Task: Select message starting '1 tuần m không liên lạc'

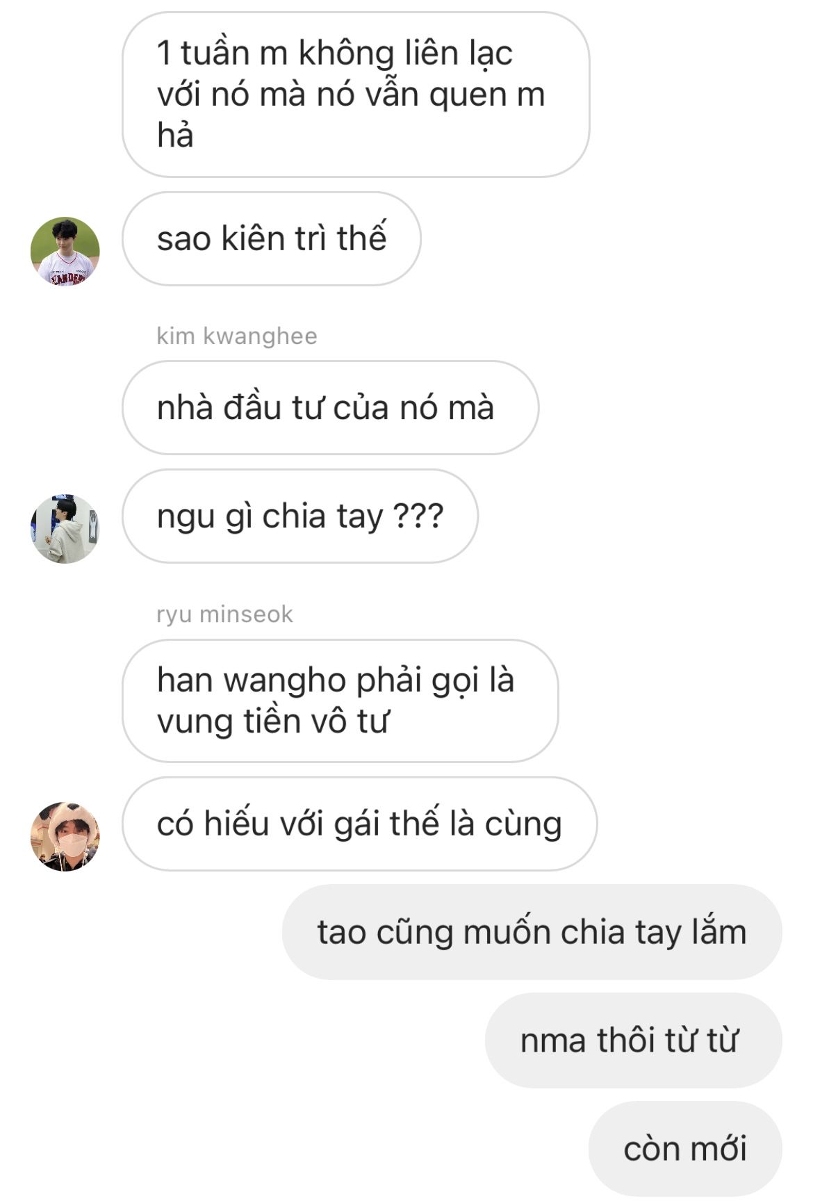Action: (356, 95)
